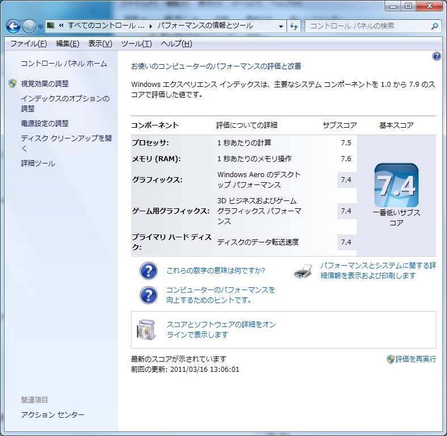Viewport: 447px width, 436px height.
Task: Click the 基本スコア column header
Action: (397, 125)
